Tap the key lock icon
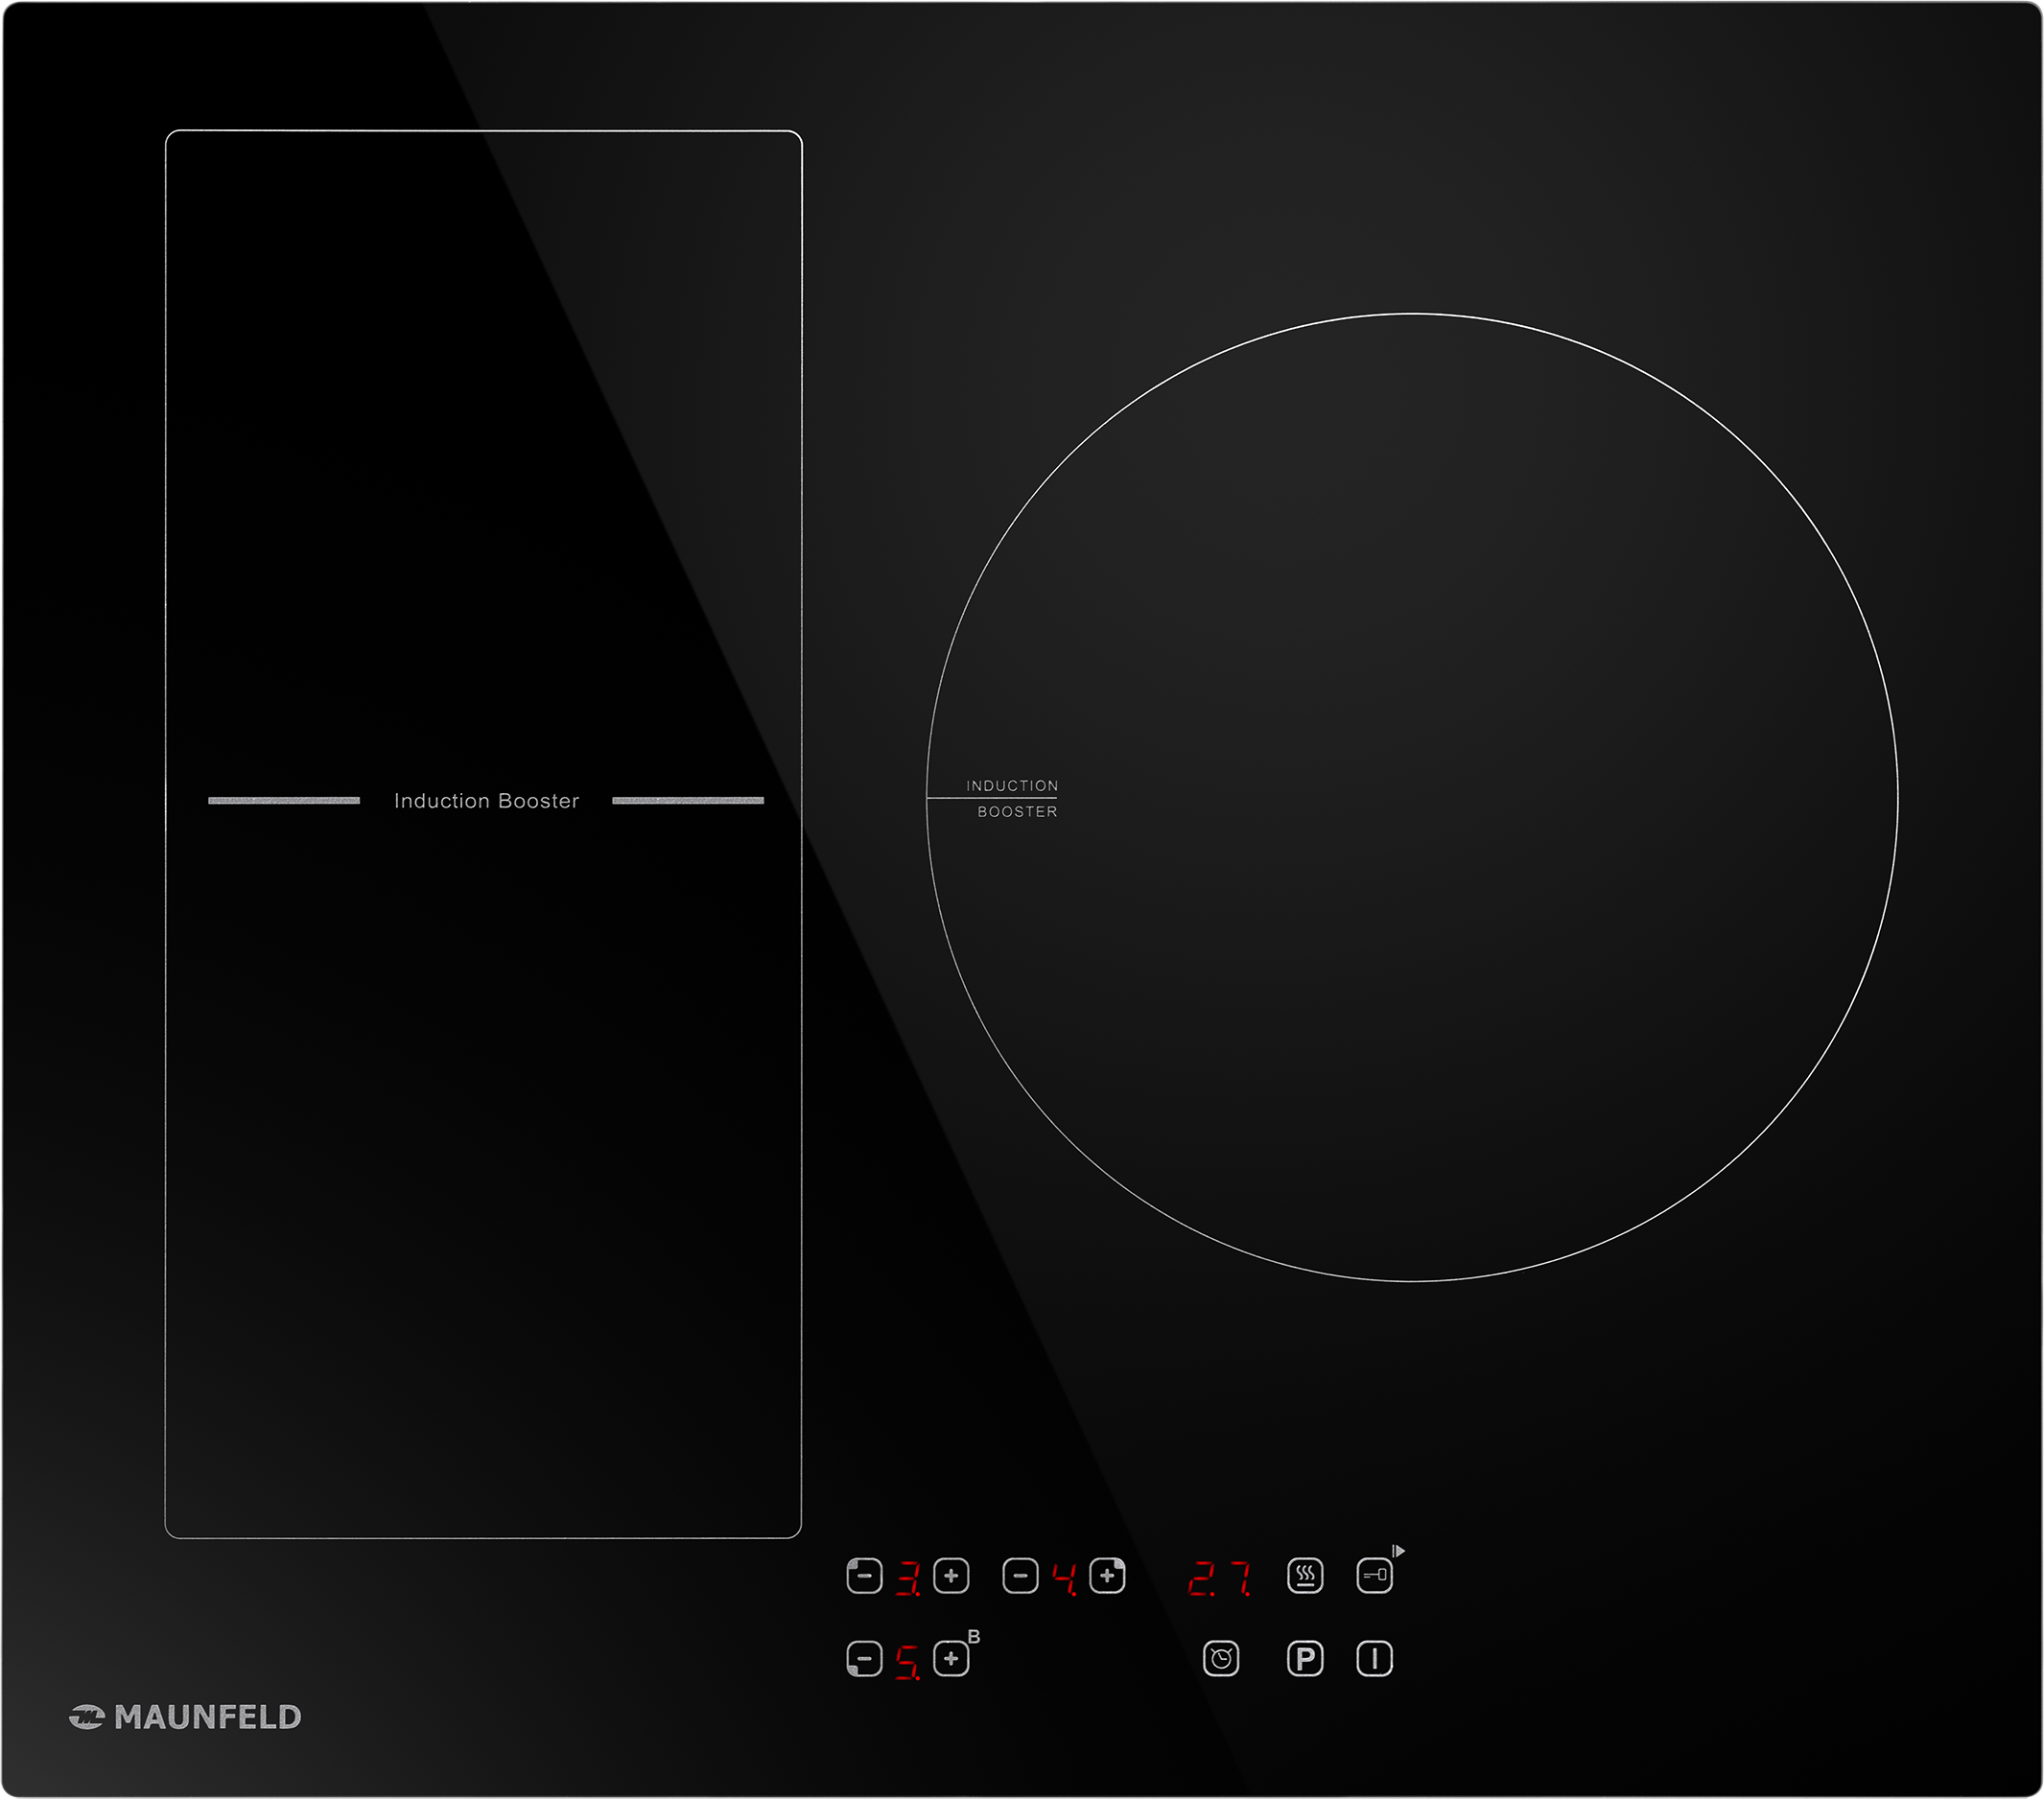 point(1374,1576)
